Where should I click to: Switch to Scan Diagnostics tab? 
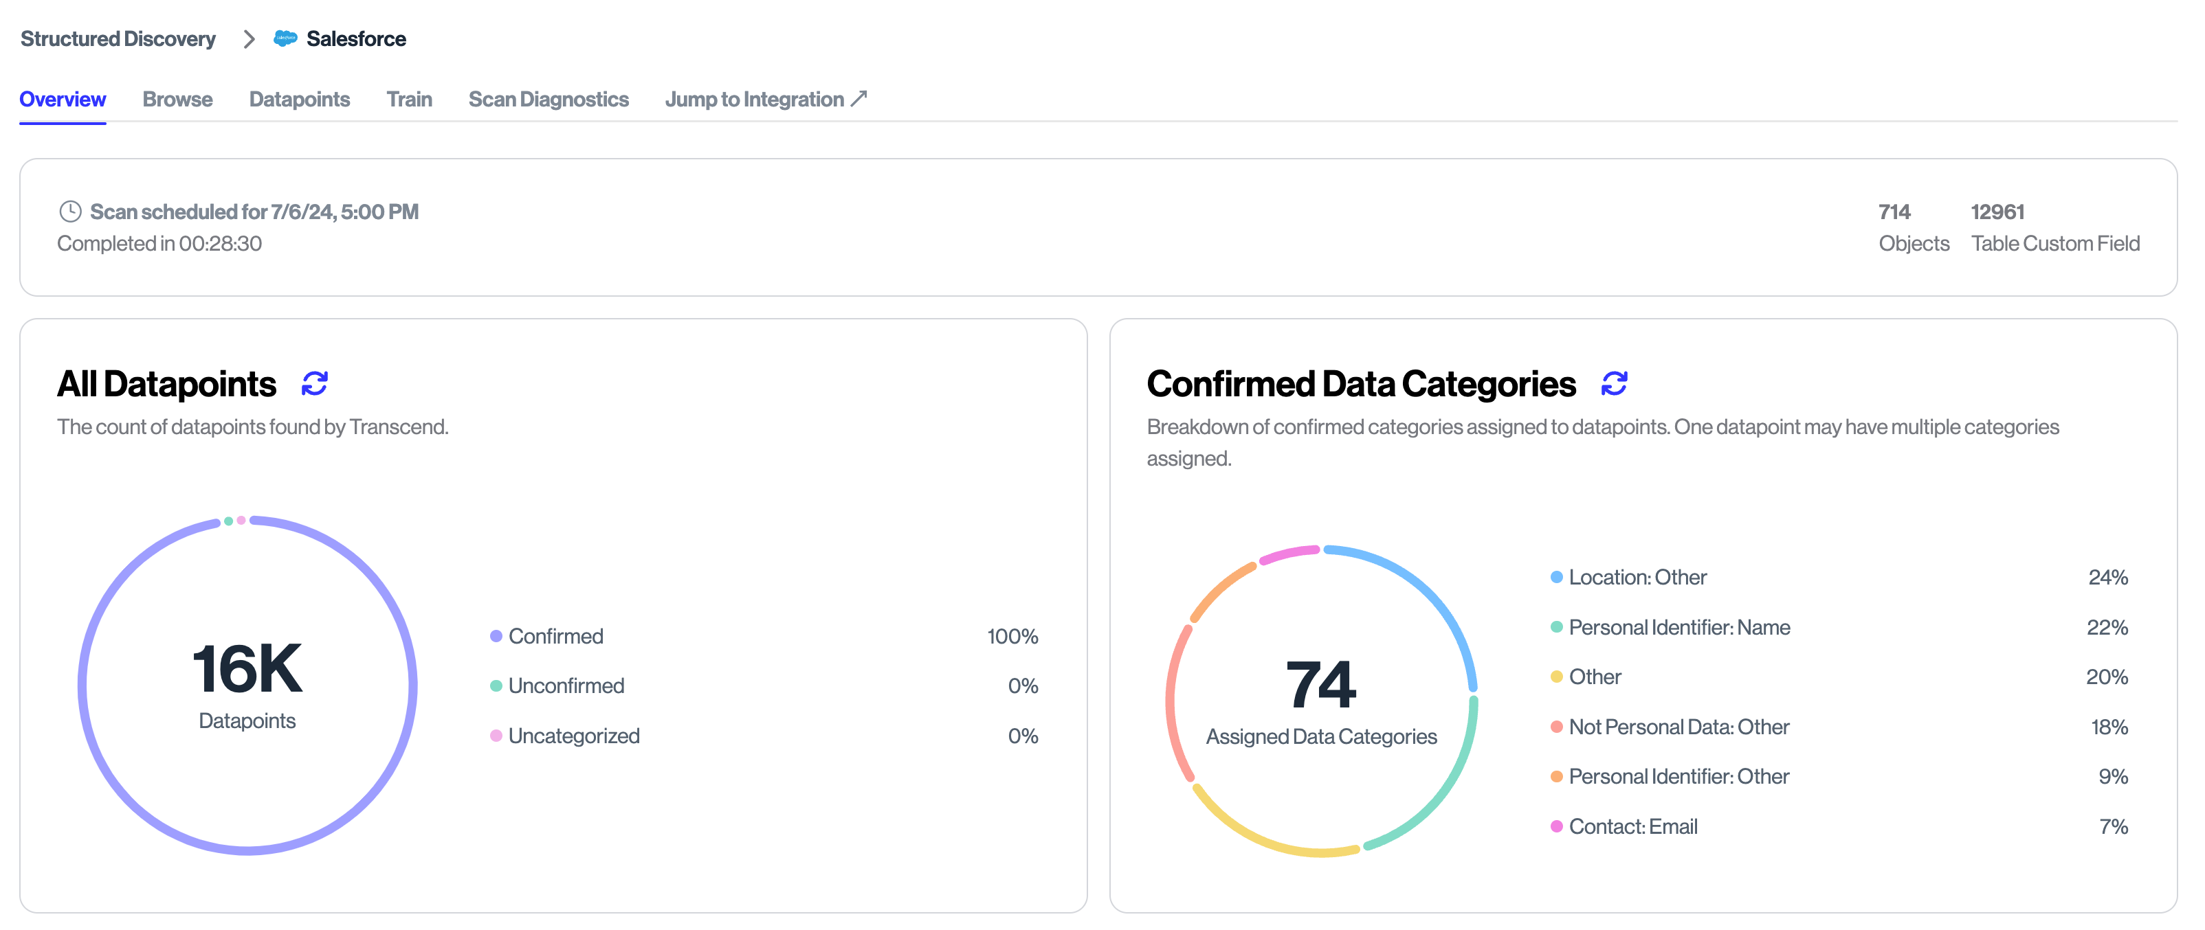pyautogui.click(x=549, y=99)
